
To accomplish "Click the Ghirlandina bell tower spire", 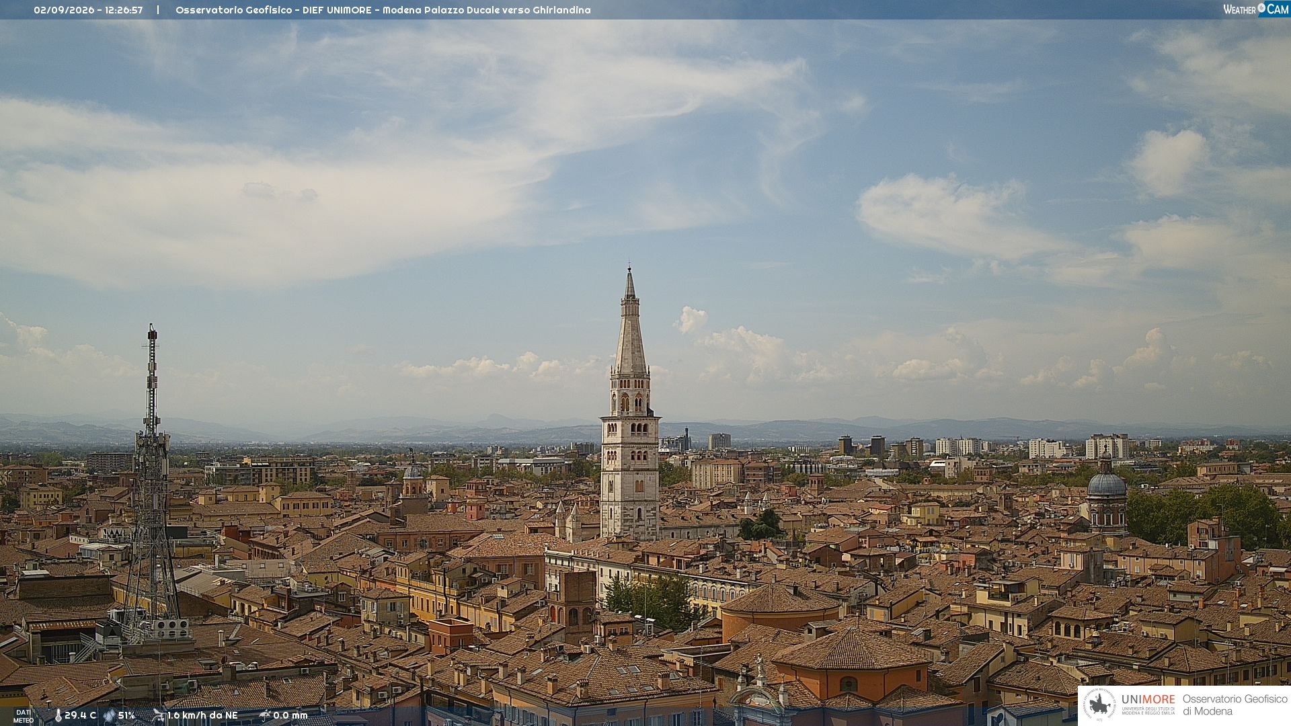I will [x=630, y=323].
